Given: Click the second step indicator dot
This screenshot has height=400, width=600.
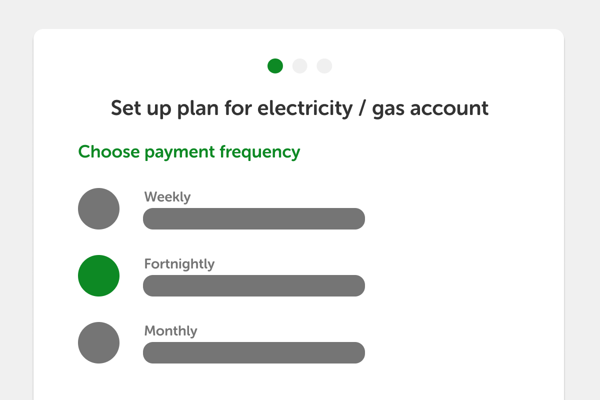Looking at the screenshot, I should (299, 66).
